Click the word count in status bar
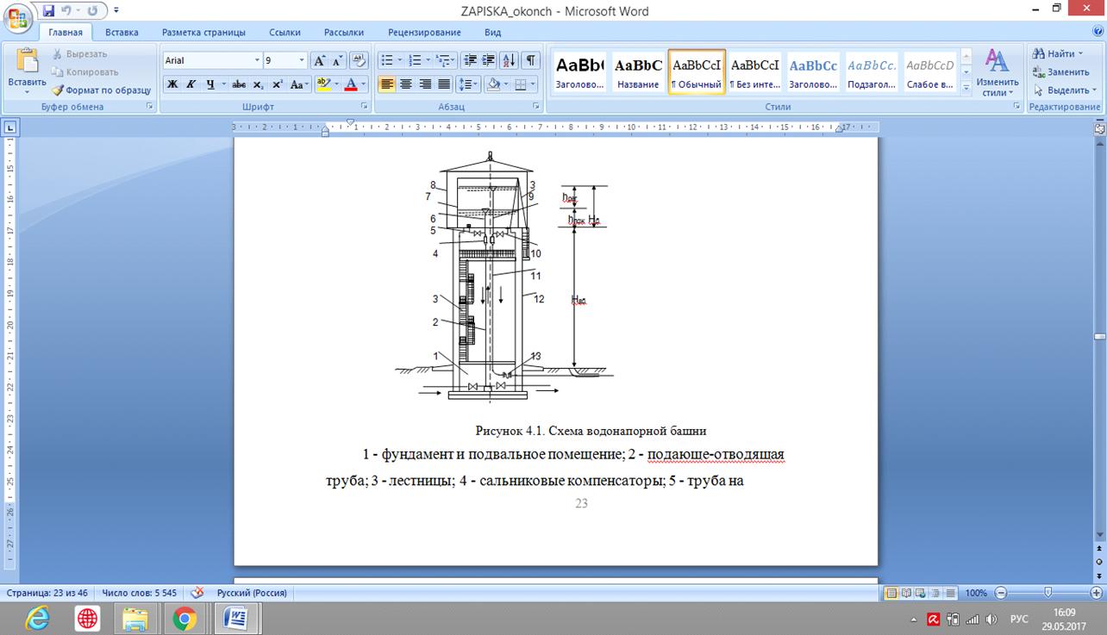1107x635 pixels. pyautogui.click(x=139, y=593)
